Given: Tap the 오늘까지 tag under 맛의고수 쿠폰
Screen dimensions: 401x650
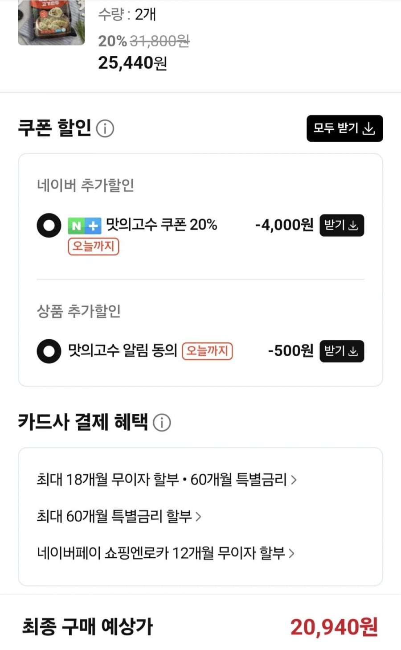Looking at the screenshot, I should [x=94, y=246].
